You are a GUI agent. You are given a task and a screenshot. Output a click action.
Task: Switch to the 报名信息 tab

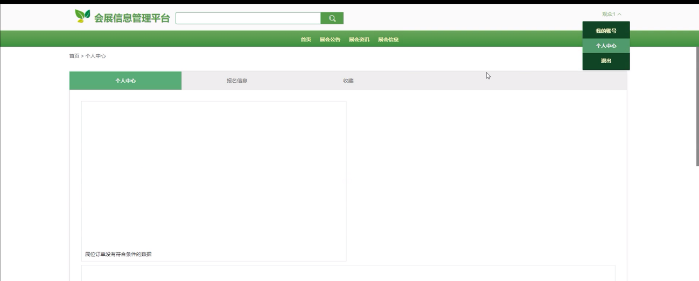(x=237, y=81)
